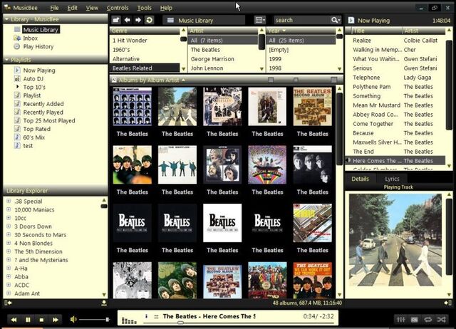The image size is (456, 329).
Task: Click the Albums by Album Artist header
Action: [x=149, y=80]
